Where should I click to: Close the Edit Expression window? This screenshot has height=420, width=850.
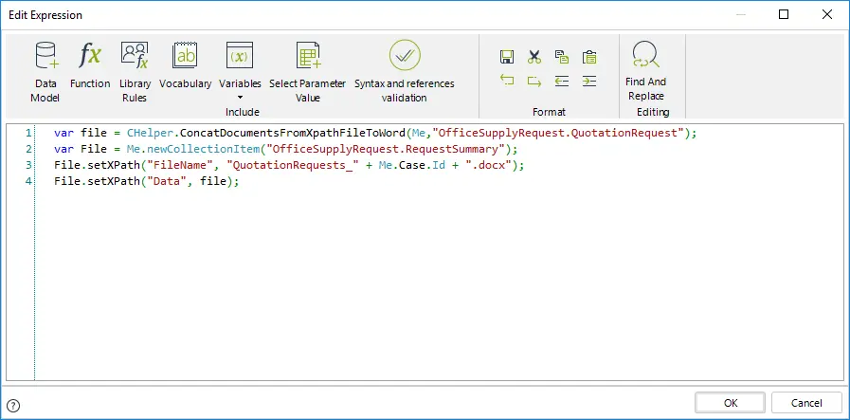click(x=826, y=14)
